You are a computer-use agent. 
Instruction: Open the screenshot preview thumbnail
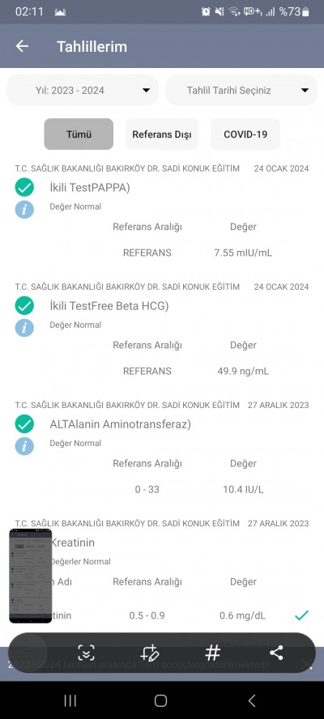30,576
